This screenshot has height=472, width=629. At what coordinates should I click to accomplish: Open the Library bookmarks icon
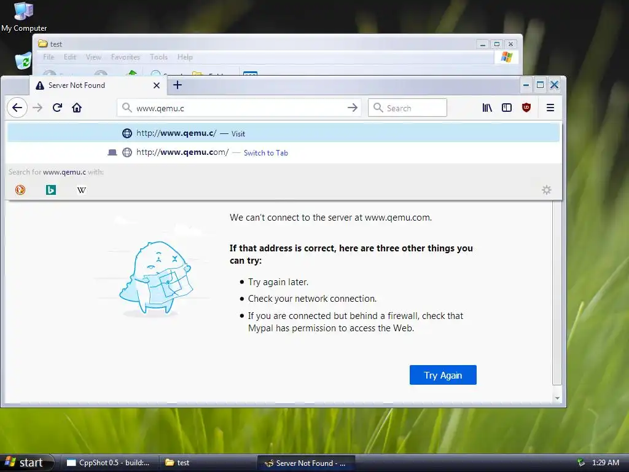click(x=487, y=108)
